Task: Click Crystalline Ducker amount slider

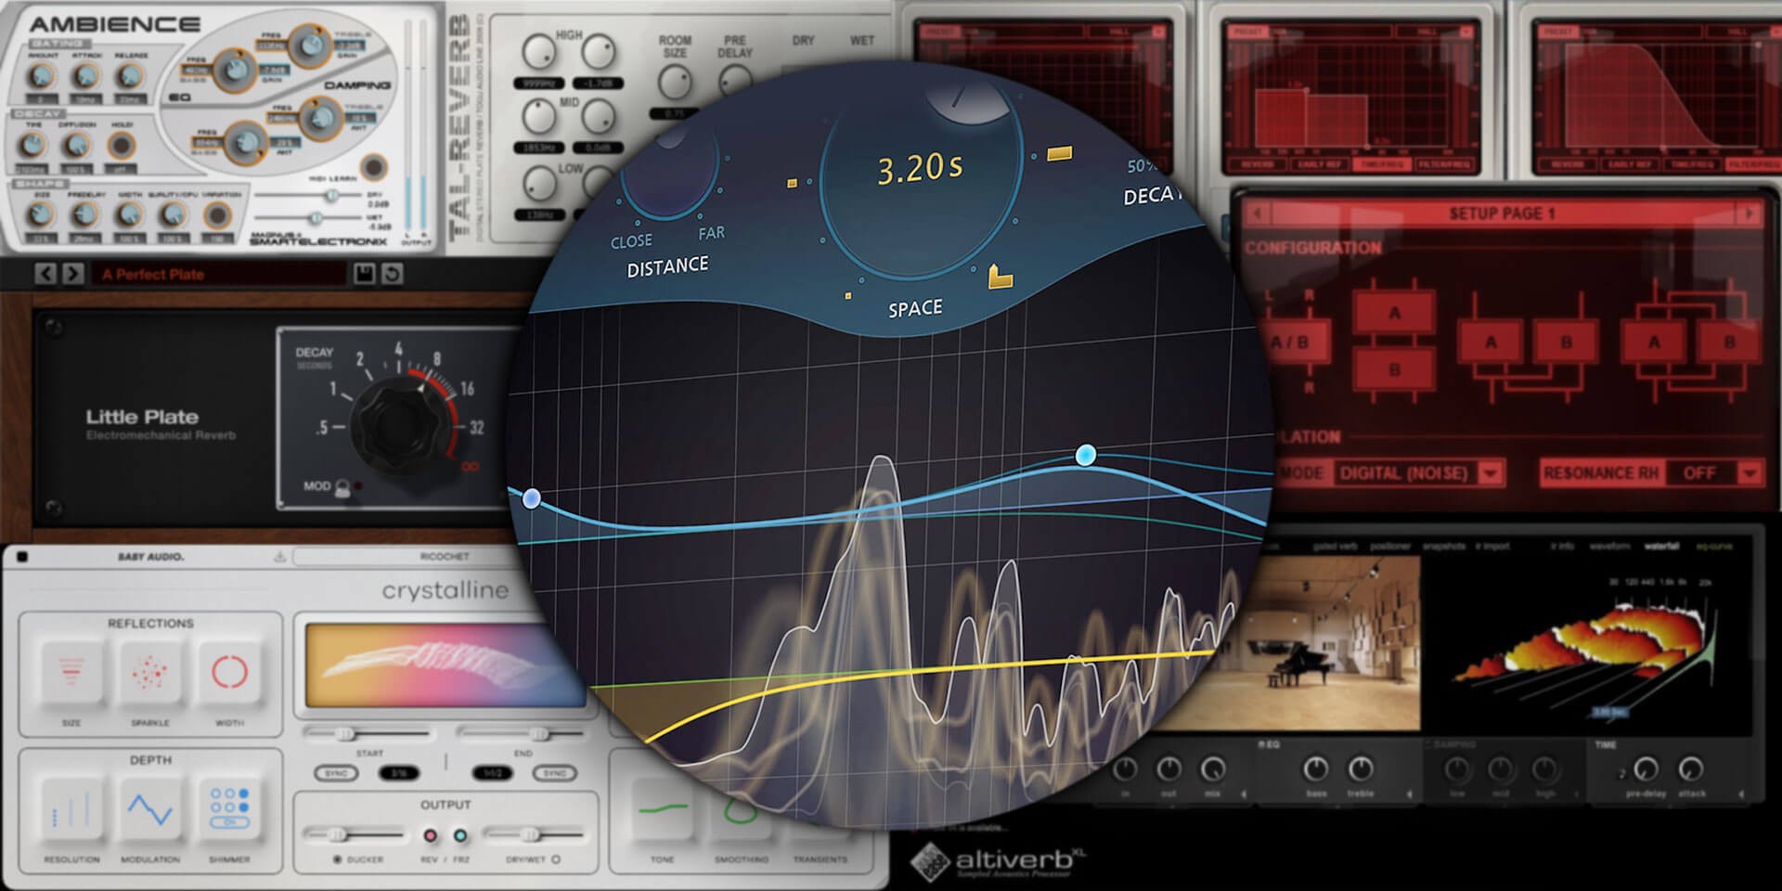Action: 353,834
